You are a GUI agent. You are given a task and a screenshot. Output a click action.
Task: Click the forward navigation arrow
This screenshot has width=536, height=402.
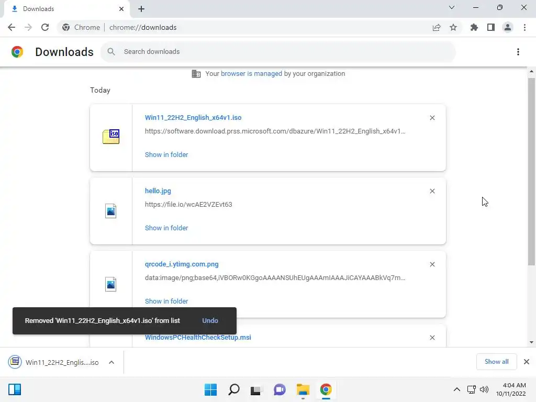[x=28, y=27]
